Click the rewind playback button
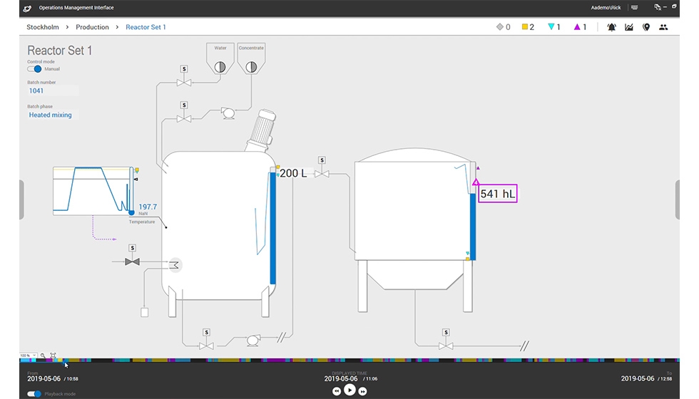This screenshot has height=399, width=699. click(337, 390)
